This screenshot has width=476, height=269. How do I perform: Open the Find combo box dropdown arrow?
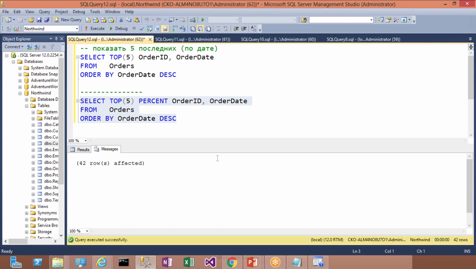click(371, 20)
